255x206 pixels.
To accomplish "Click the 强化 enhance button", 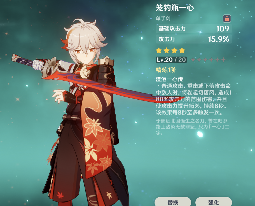I will coord(214,202).
